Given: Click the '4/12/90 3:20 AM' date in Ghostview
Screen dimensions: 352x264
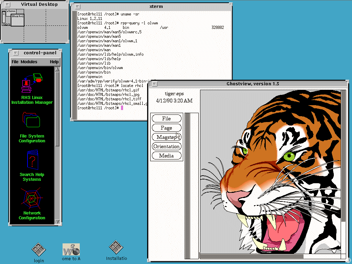Looking at the screenshot, I should point(174,101).
